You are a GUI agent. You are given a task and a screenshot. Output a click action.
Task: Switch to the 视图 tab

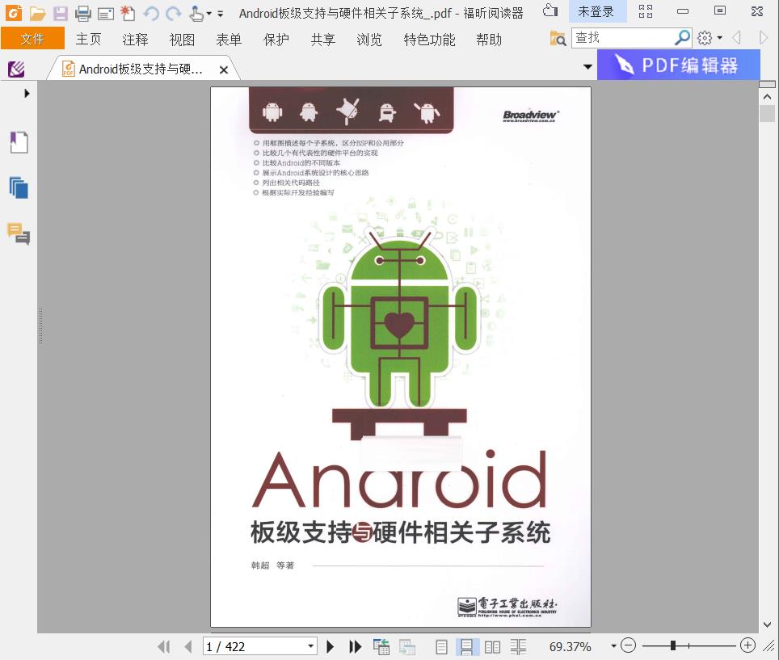pos(182,40)
